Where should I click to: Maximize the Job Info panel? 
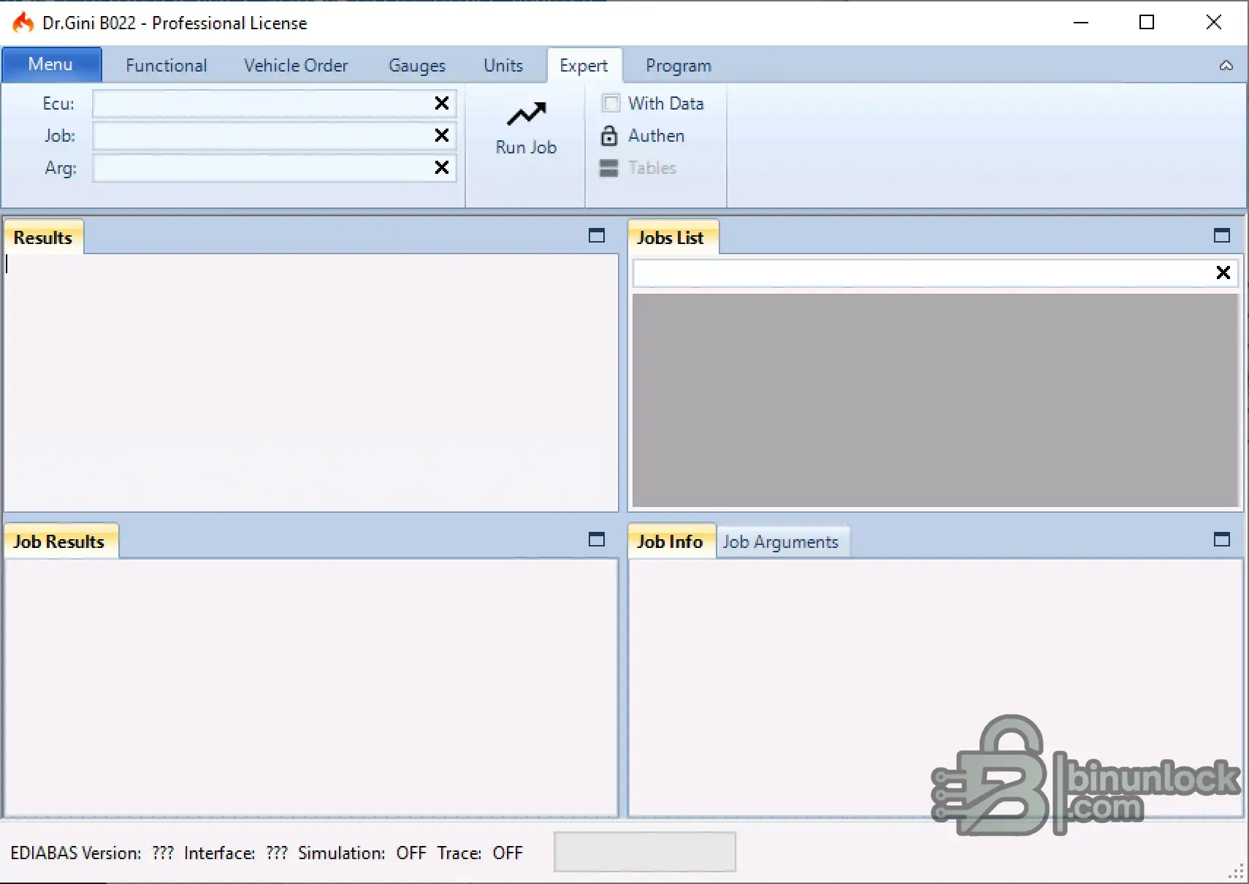1222,539
